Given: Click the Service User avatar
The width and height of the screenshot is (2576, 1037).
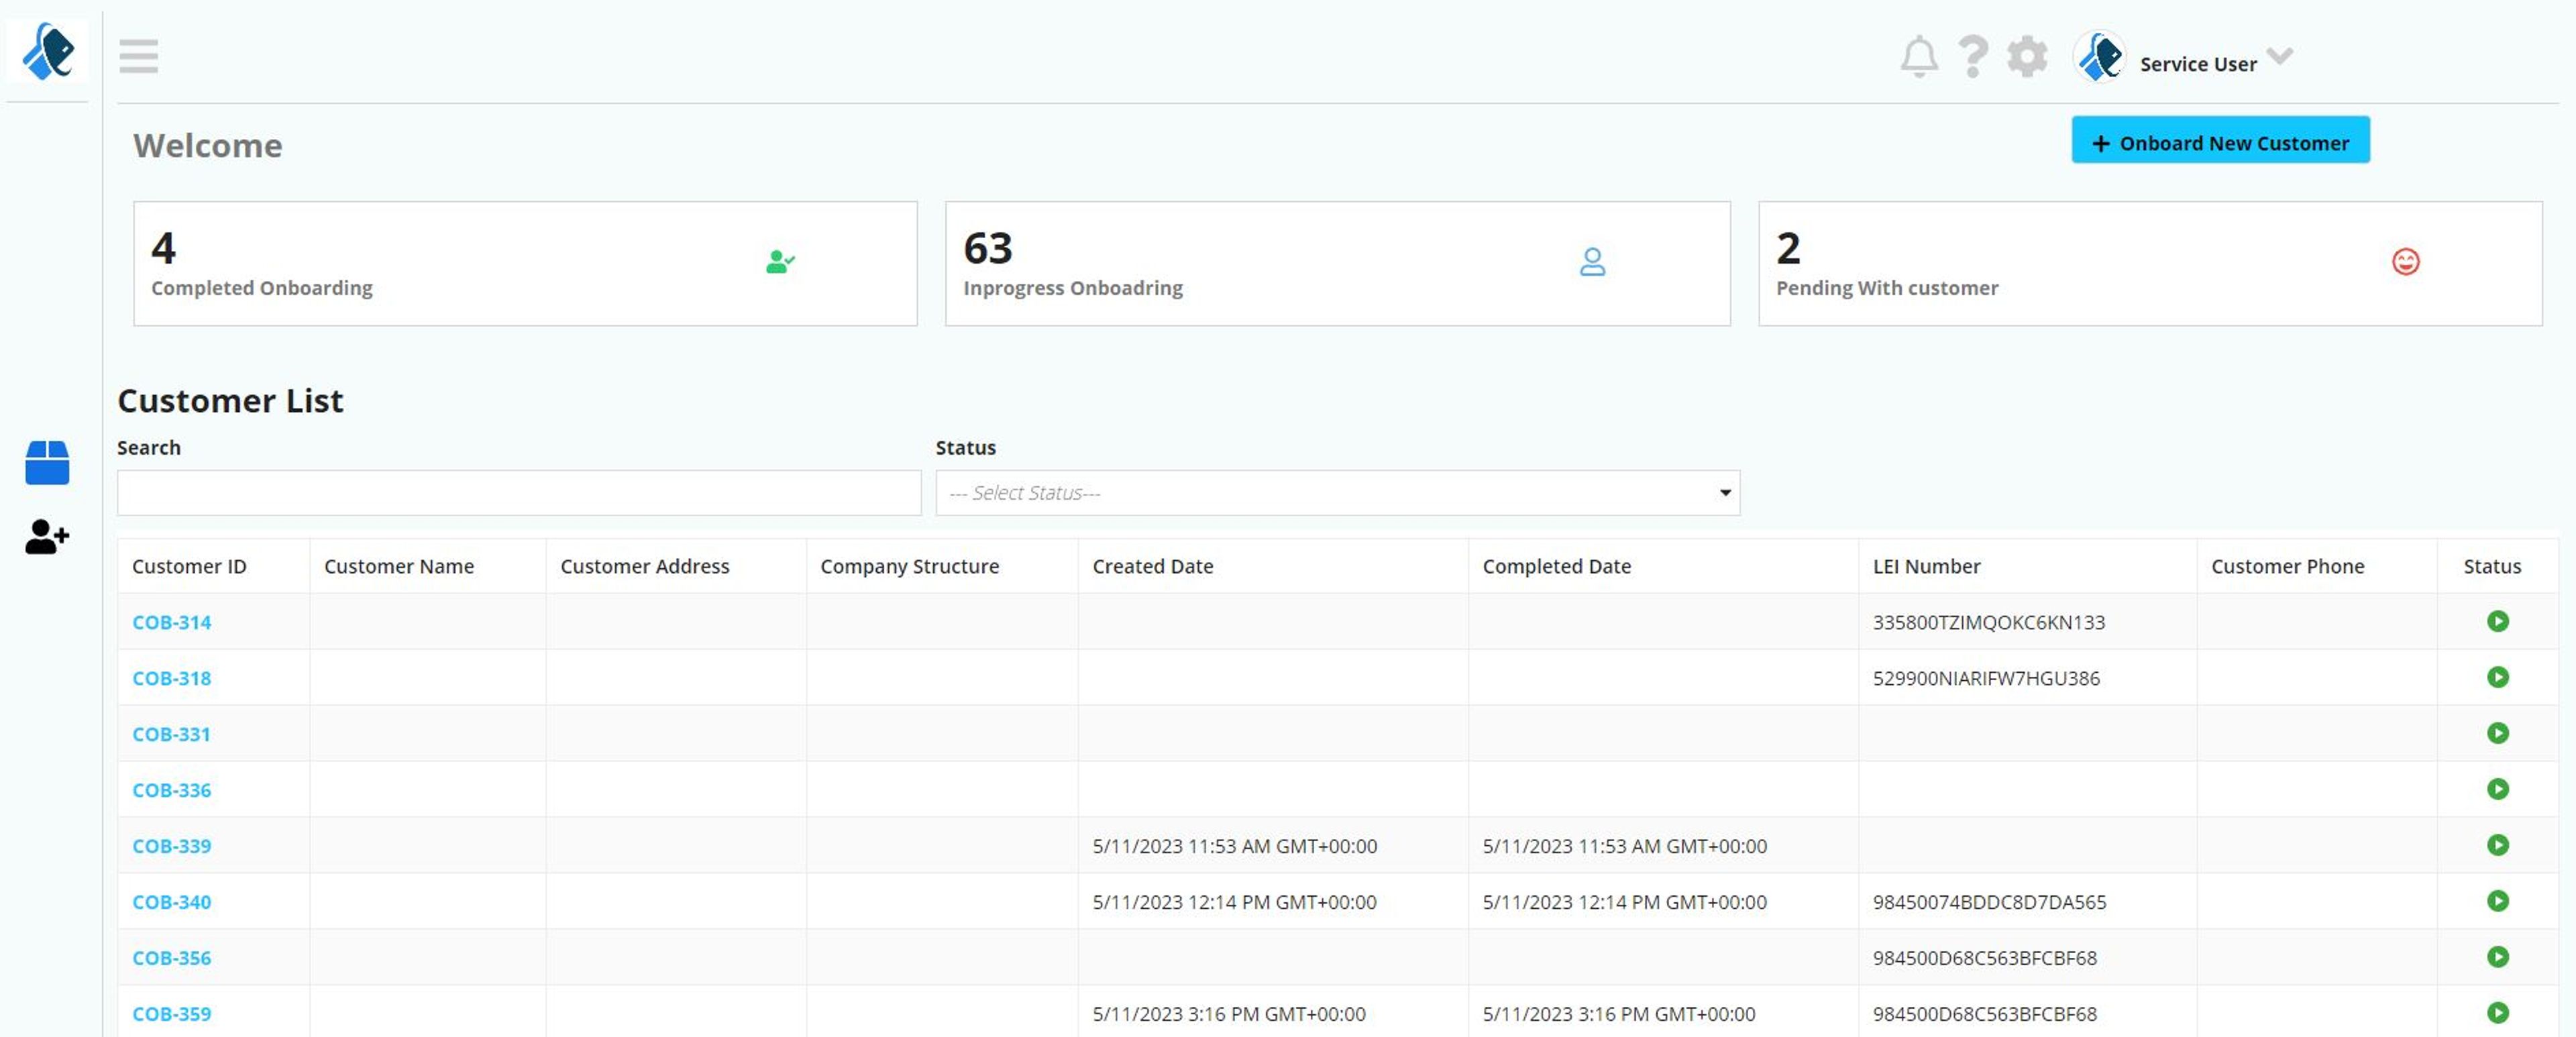Looking at the screenshot, I should pyautogui.click(x=2099, y=57).
